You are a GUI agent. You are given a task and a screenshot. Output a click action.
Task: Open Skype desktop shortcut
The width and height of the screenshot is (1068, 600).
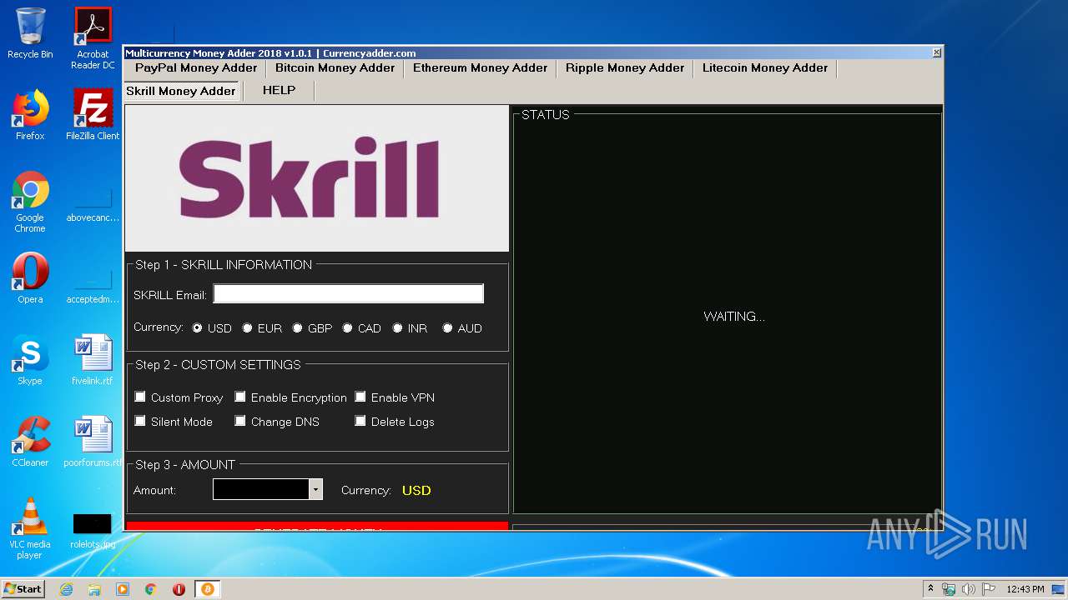coord(30,360)
